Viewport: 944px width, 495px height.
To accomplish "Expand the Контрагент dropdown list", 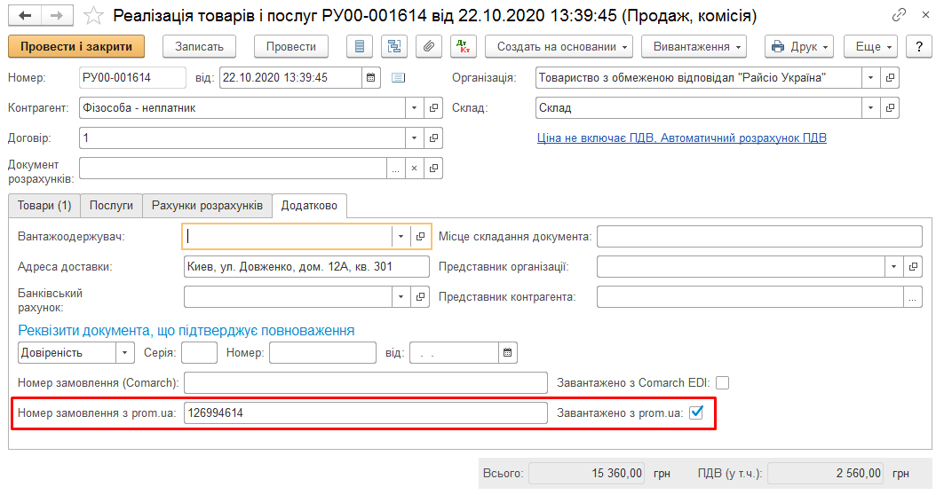I will (414, 108).
